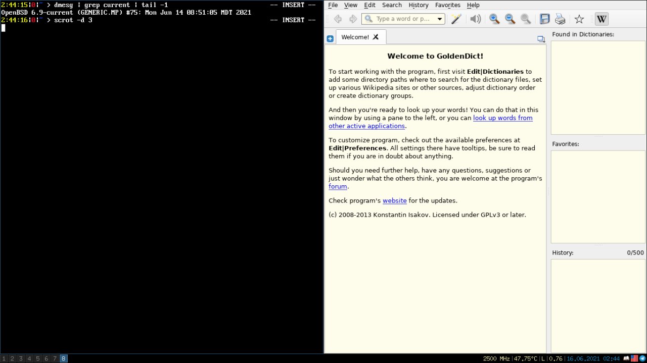647x363 pixels.
Task: Zoom out with the minus magnifier
Action: [510, 19]
